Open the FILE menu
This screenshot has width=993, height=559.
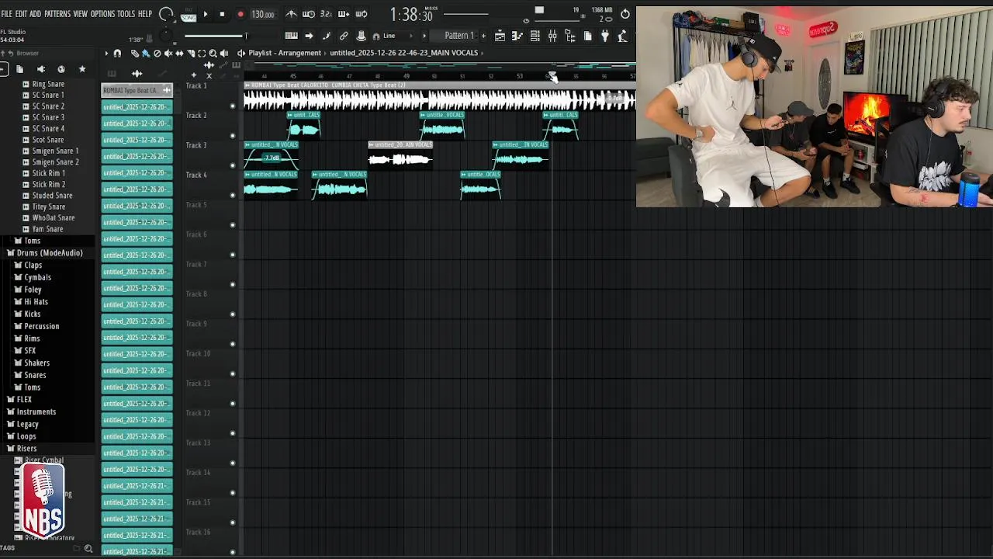(x=6, y=14)
